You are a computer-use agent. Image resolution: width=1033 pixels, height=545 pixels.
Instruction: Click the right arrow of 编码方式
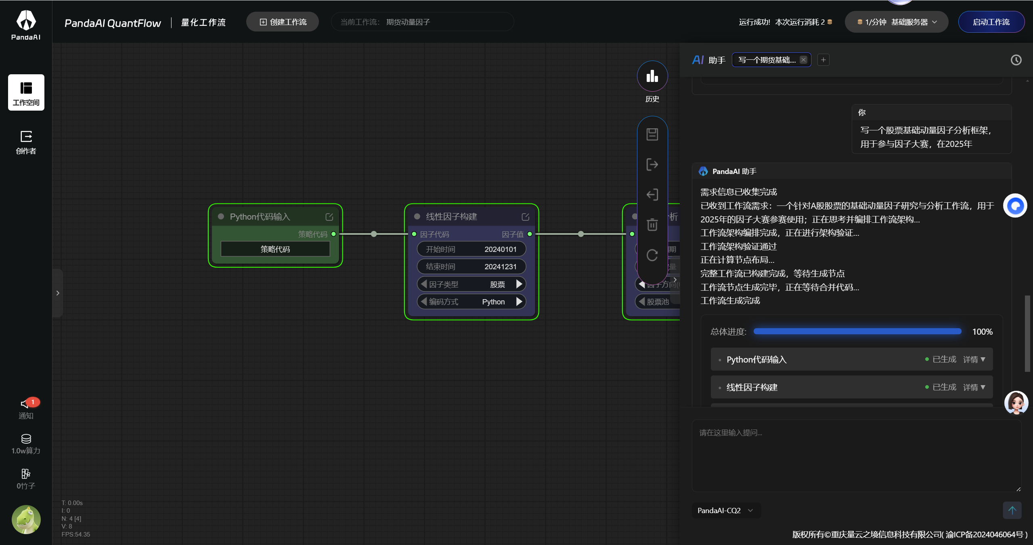[519, 302]
